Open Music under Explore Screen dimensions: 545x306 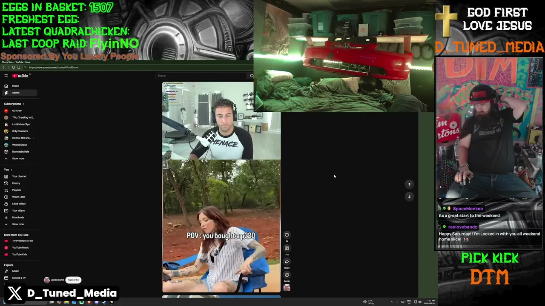[20, 271]
